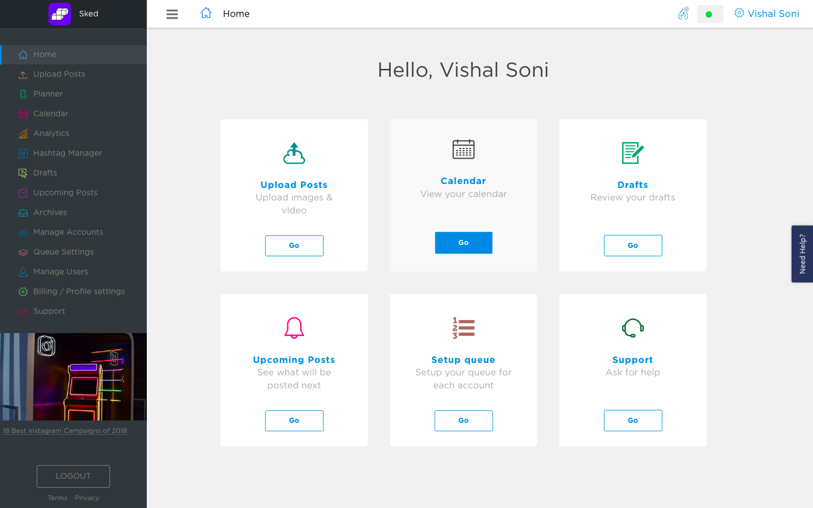Click the Setup queue numbered-list icon
Viewport: 813px width, 508px height.
pyautogui.click(x=464, y=328)
